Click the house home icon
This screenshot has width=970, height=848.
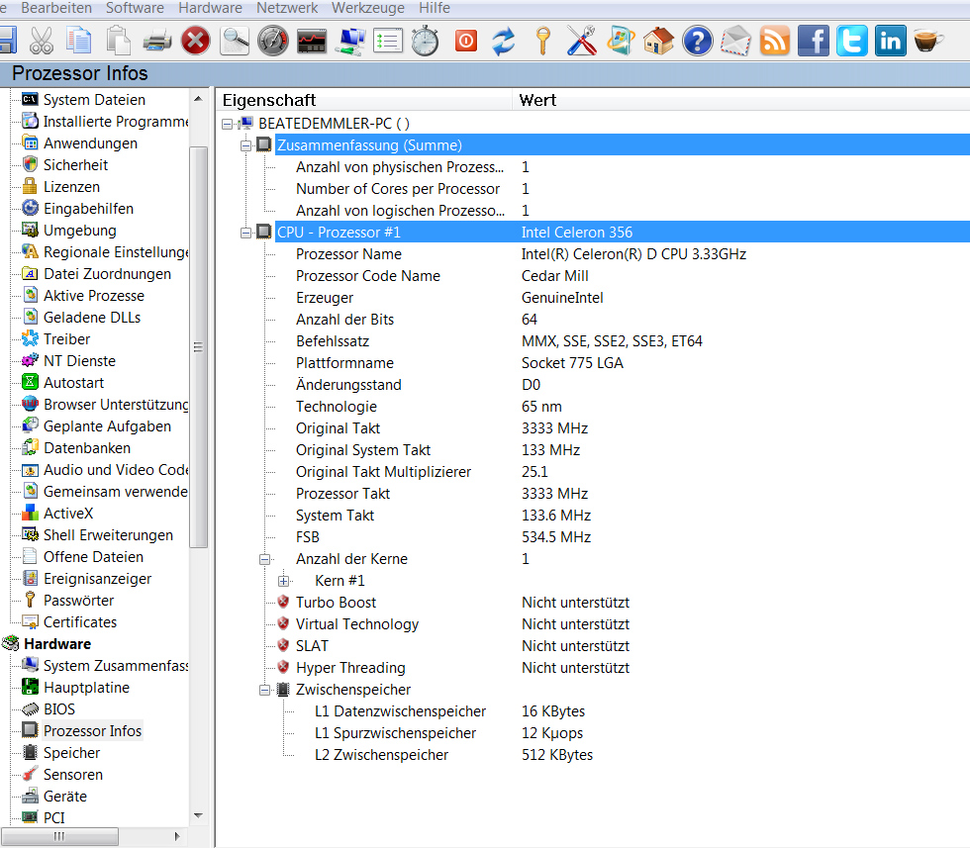tap(659, 41)
